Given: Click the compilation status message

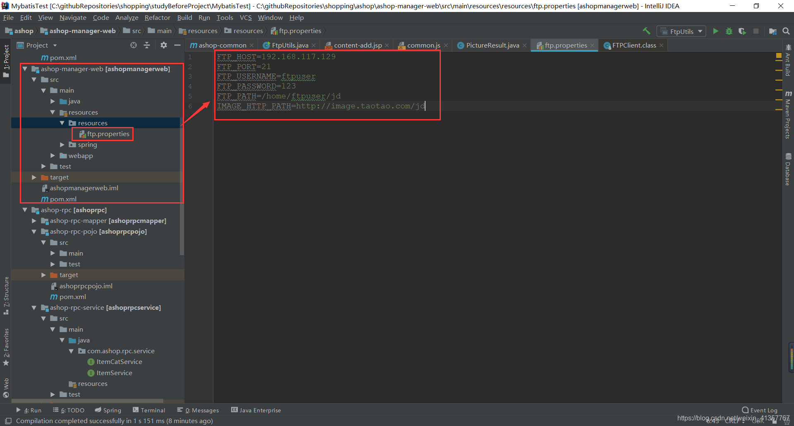Looking at the screenshot, I should coord(114,421).
